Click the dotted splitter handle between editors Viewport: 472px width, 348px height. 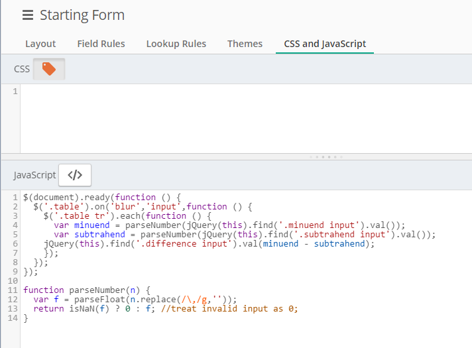pos(325,157)
